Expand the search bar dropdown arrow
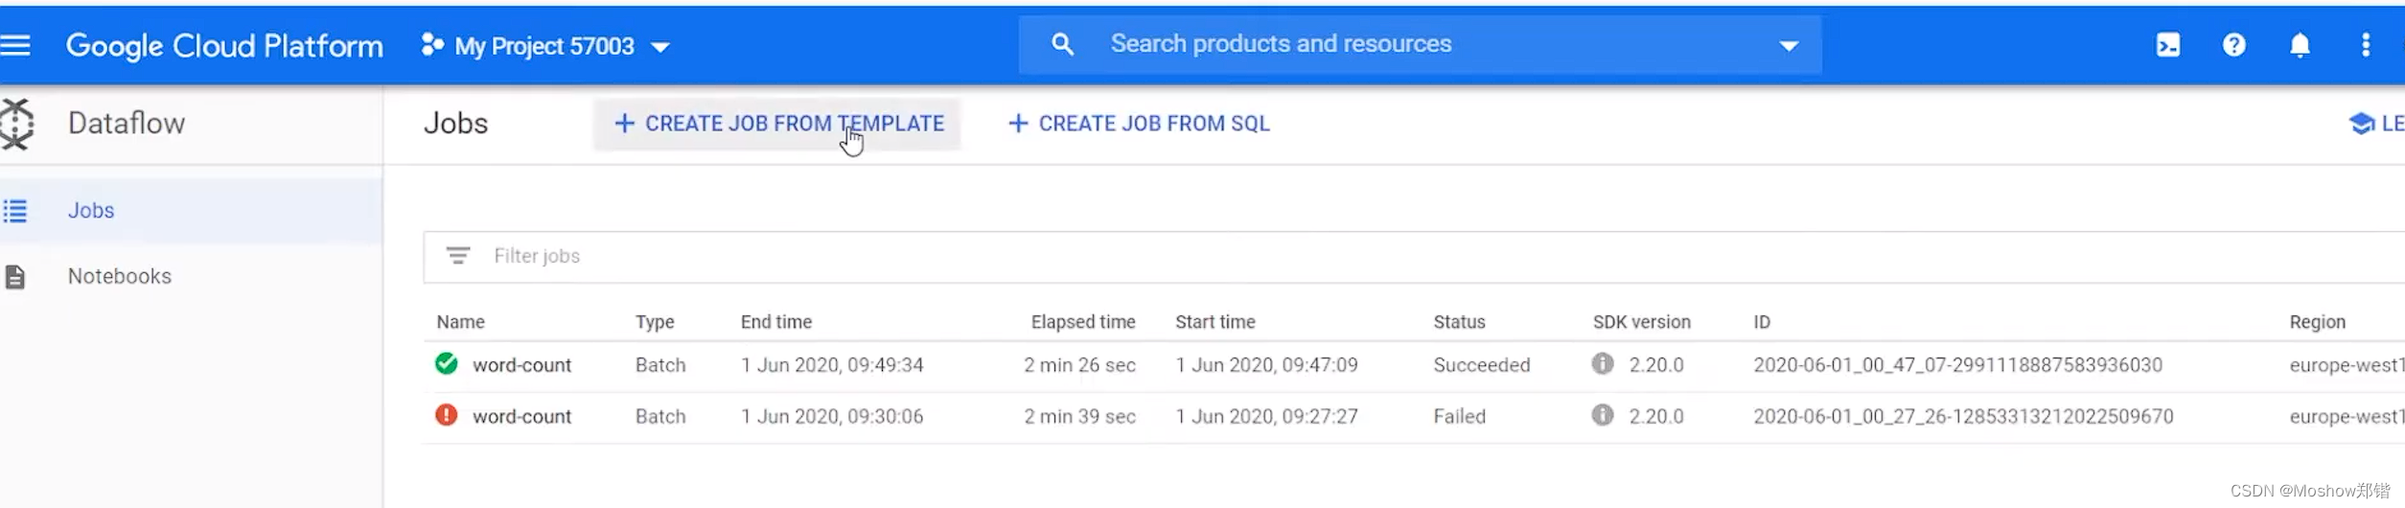This screenshot has height=508, width=2405. pos(1788,45)
